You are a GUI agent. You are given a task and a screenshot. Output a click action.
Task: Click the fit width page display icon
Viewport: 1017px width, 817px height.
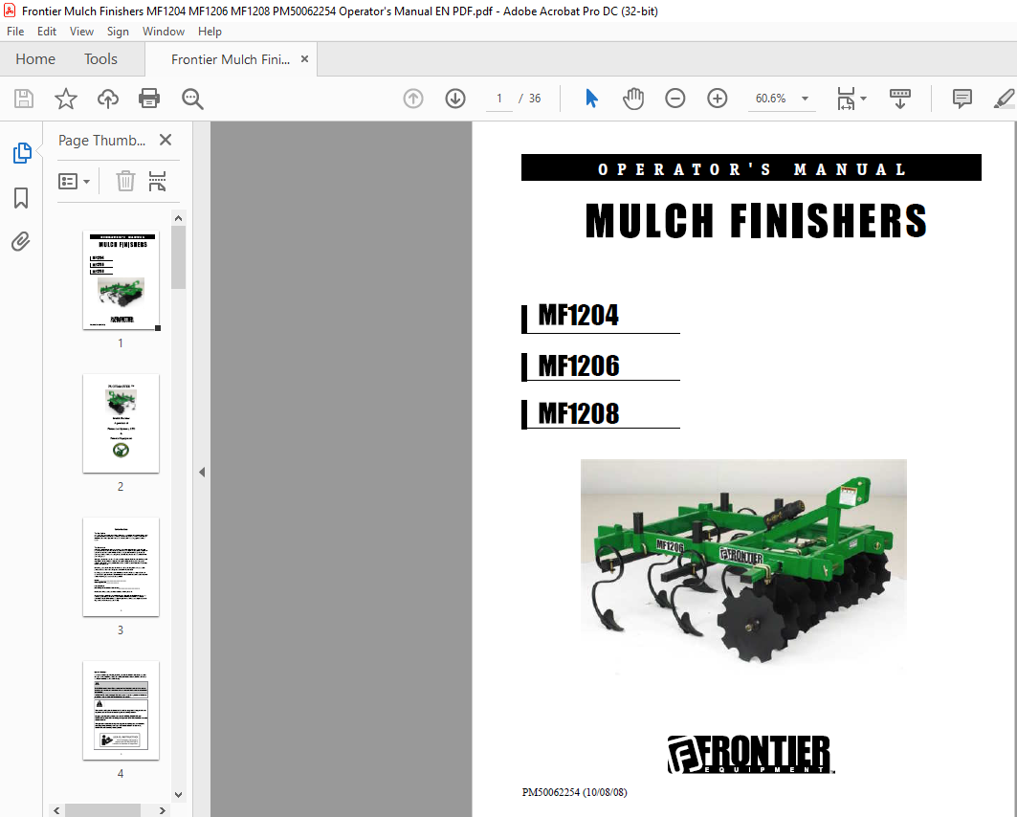click(846, 99)
